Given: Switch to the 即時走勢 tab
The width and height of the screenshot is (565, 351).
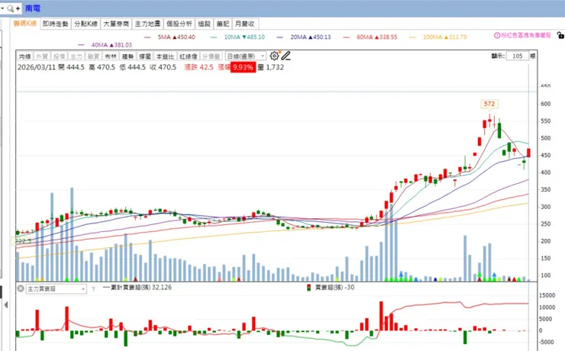Looking at the screenshot, I should tap(55, 24).
